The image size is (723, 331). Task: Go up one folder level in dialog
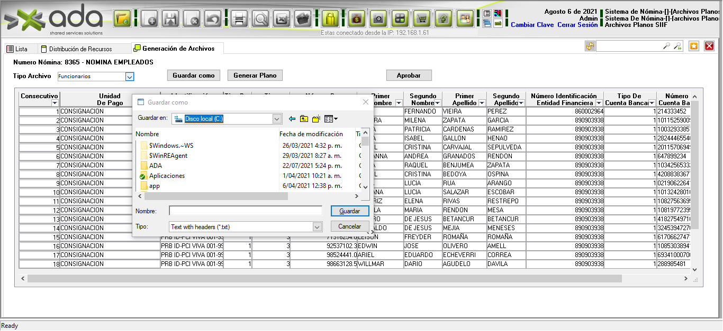(x=304, y=119)
